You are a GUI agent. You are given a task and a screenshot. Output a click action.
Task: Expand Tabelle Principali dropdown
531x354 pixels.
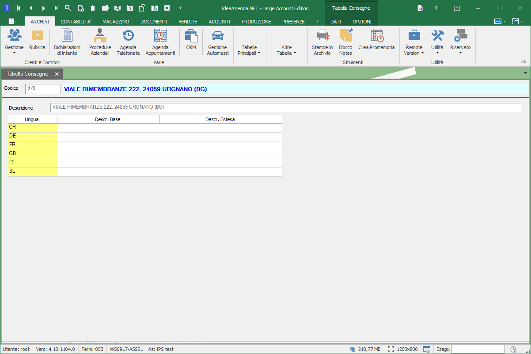(x=249, y=49)
